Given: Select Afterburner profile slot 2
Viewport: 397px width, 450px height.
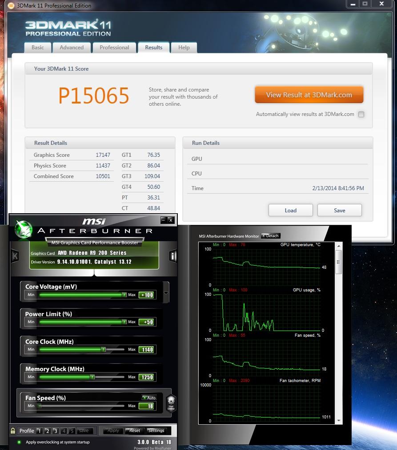Looking at the screenshot, I should point(48,431).
